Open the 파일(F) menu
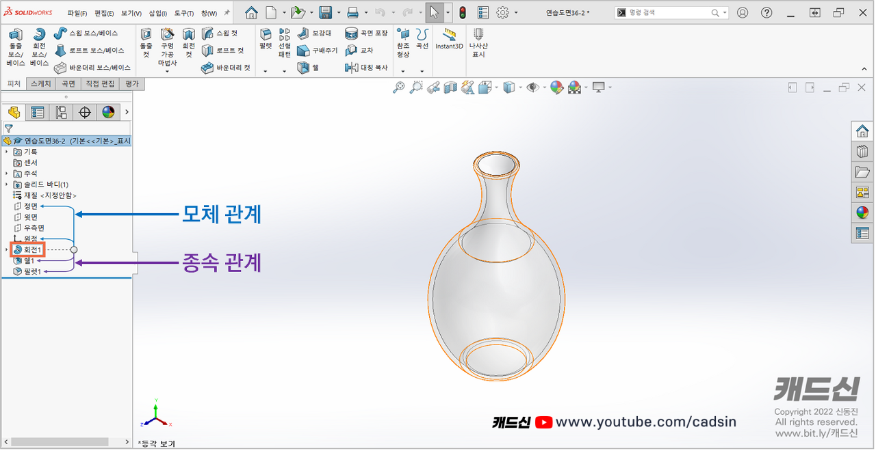The image size is (876, 451). click(x=77, y=13)
